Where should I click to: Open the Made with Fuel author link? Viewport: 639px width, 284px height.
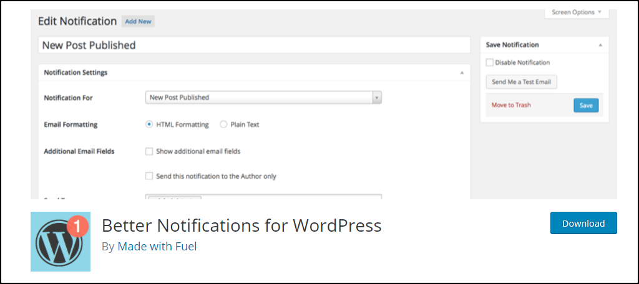(x=157, y=247)
